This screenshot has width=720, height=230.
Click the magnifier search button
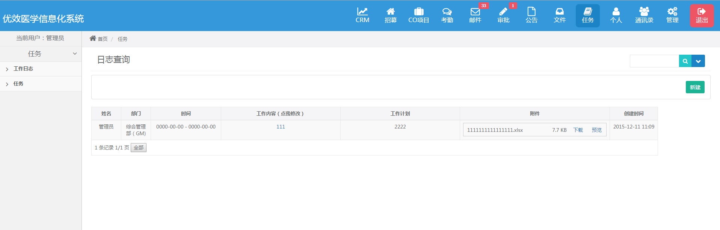click(x=685, y=61)
